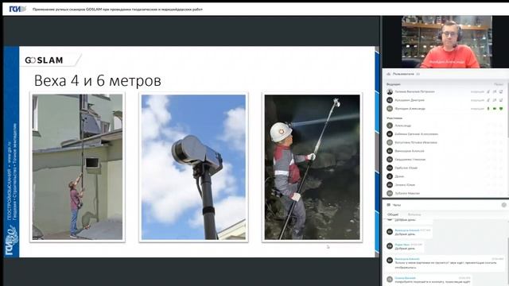Click screen-share icon in the Виталий presenter row
Image resolution: width=509 pixels, height=286 pixels.
click(501, 92)
